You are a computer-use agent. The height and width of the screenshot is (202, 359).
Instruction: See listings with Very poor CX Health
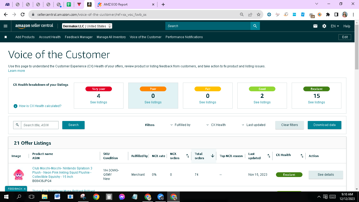pyautogui.click(x=99, y=102)
